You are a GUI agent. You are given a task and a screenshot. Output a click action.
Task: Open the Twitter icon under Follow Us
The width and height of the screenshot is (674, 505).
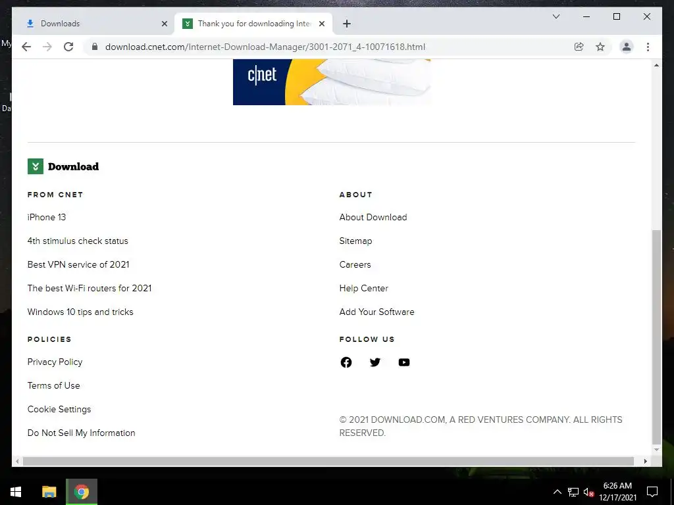[x=375, y=362]
